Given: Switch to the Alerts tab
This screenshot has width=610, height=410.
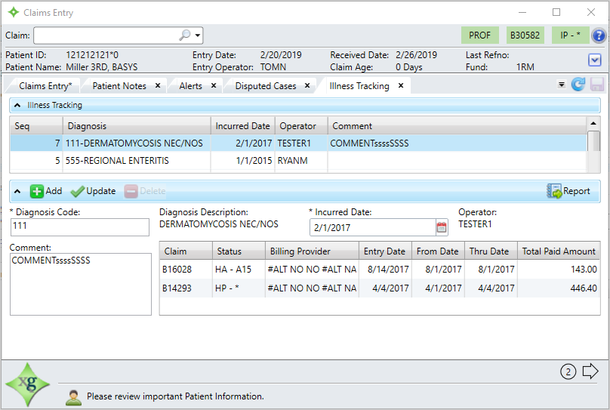Looking at the screenshot, I should tap(190, 86).
